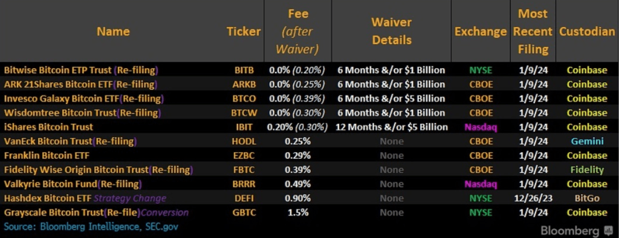This screenshot has width=619, height=238.
Task: Click the BitGo custodian entry
Action: pyautogui.click(x=587, y=198)
